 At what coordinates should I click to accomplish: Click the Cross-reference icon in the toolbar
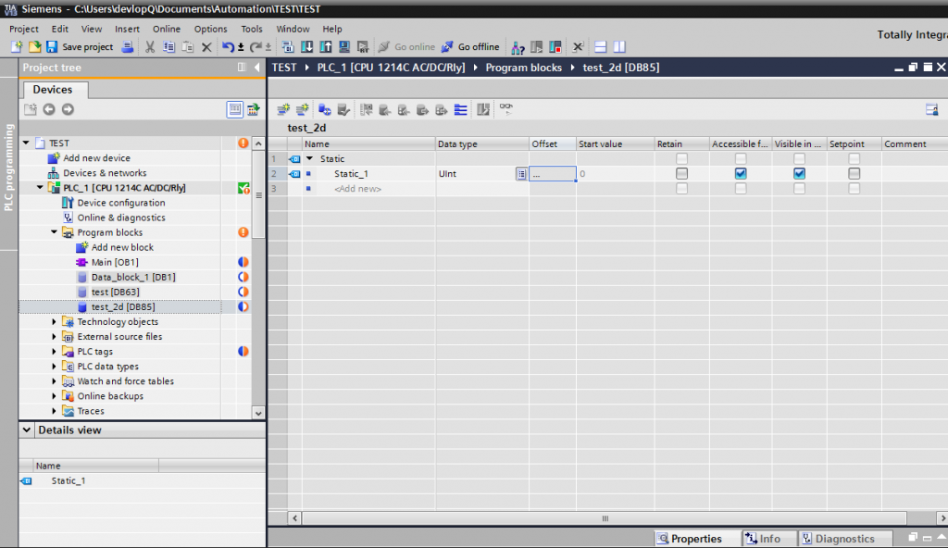tap(578, 46)
